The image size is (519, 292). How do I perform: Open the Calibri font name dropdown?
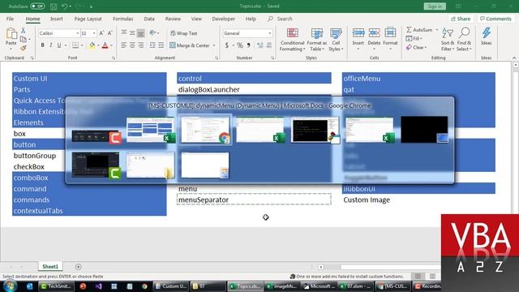coord(78,33)
